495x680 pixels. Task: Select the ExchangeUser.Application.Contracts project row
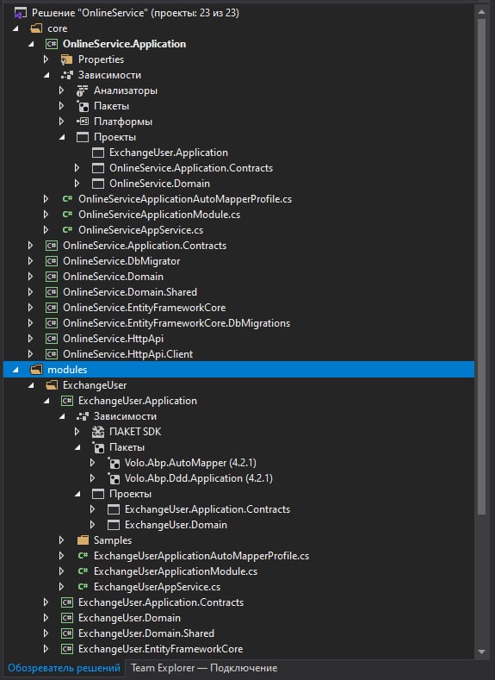tap(161, 602)
